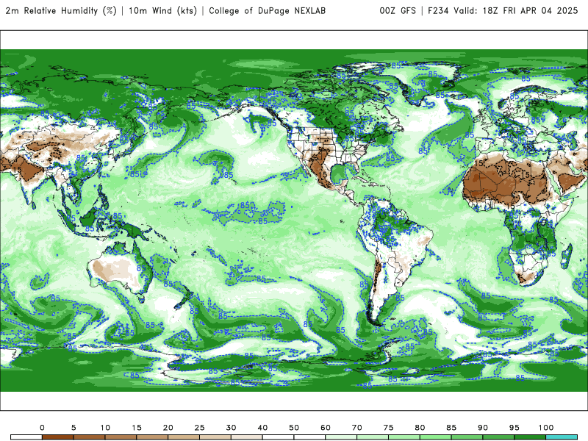Image resolution: width=588 pixels, height=441 pixels.
Task: Select the tan swatch between 20 and 25
Action: 184,437
